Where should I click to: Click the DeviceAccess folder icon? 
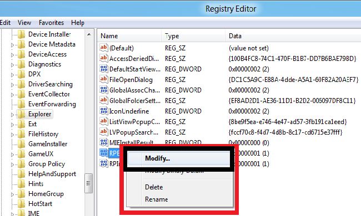(x=22, y=54)
